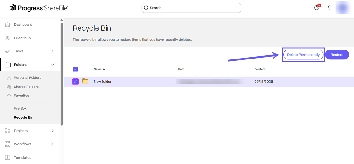
Task: Click the Delete Permanently button
Action: point(303,55)
